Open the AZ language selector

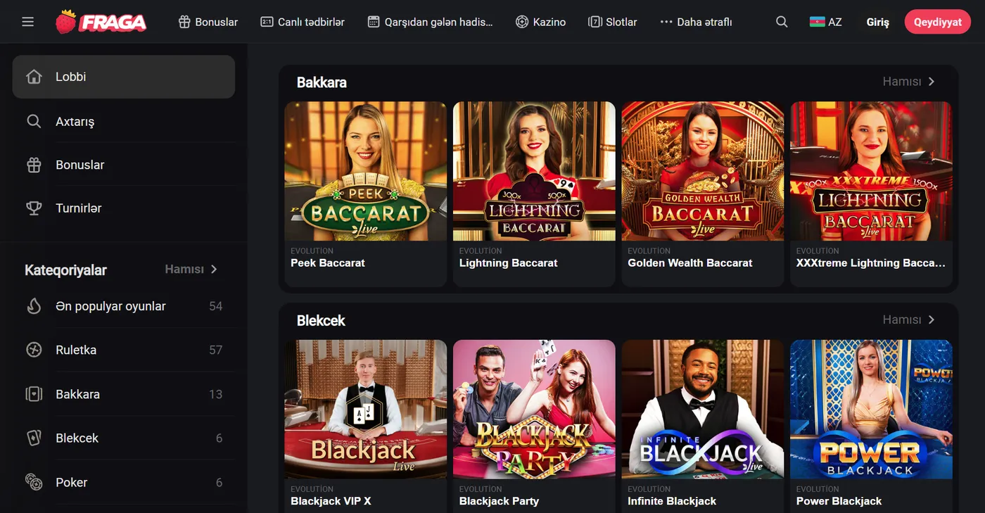pyautogui.click(x=826, y=22)
